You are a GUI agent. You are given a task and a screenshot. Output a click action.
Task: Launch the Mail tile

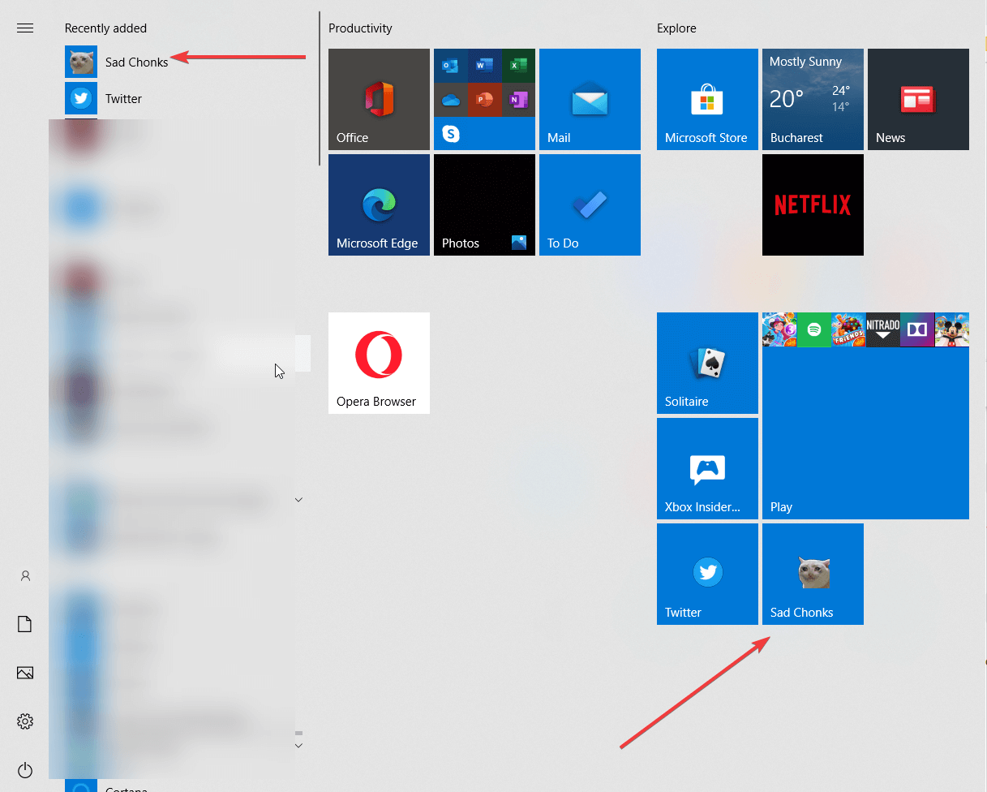pos(590,99)
